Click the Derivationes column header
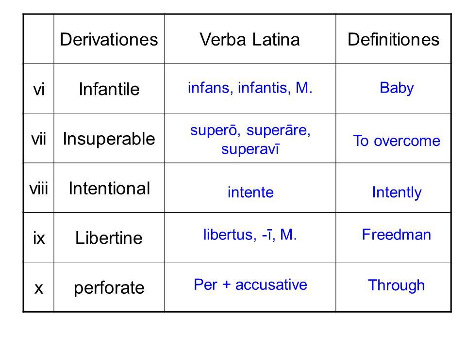 pyautogui.click(x=109, y=39)
